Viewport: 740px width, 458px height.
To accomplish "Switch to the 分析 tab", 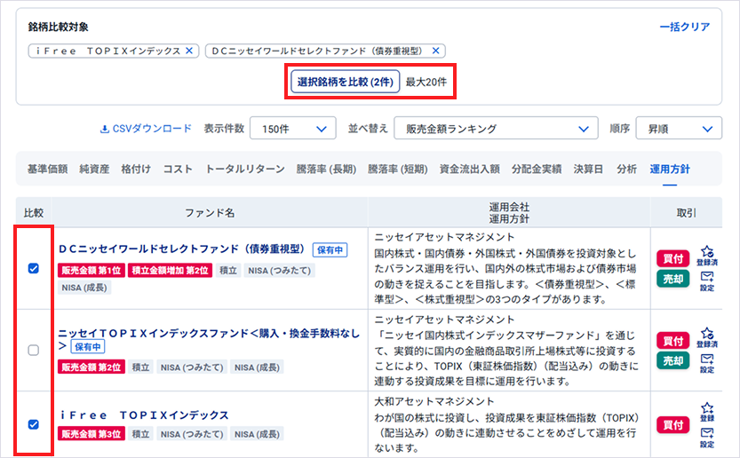I will pyautogui.click(x=627, y=169).
